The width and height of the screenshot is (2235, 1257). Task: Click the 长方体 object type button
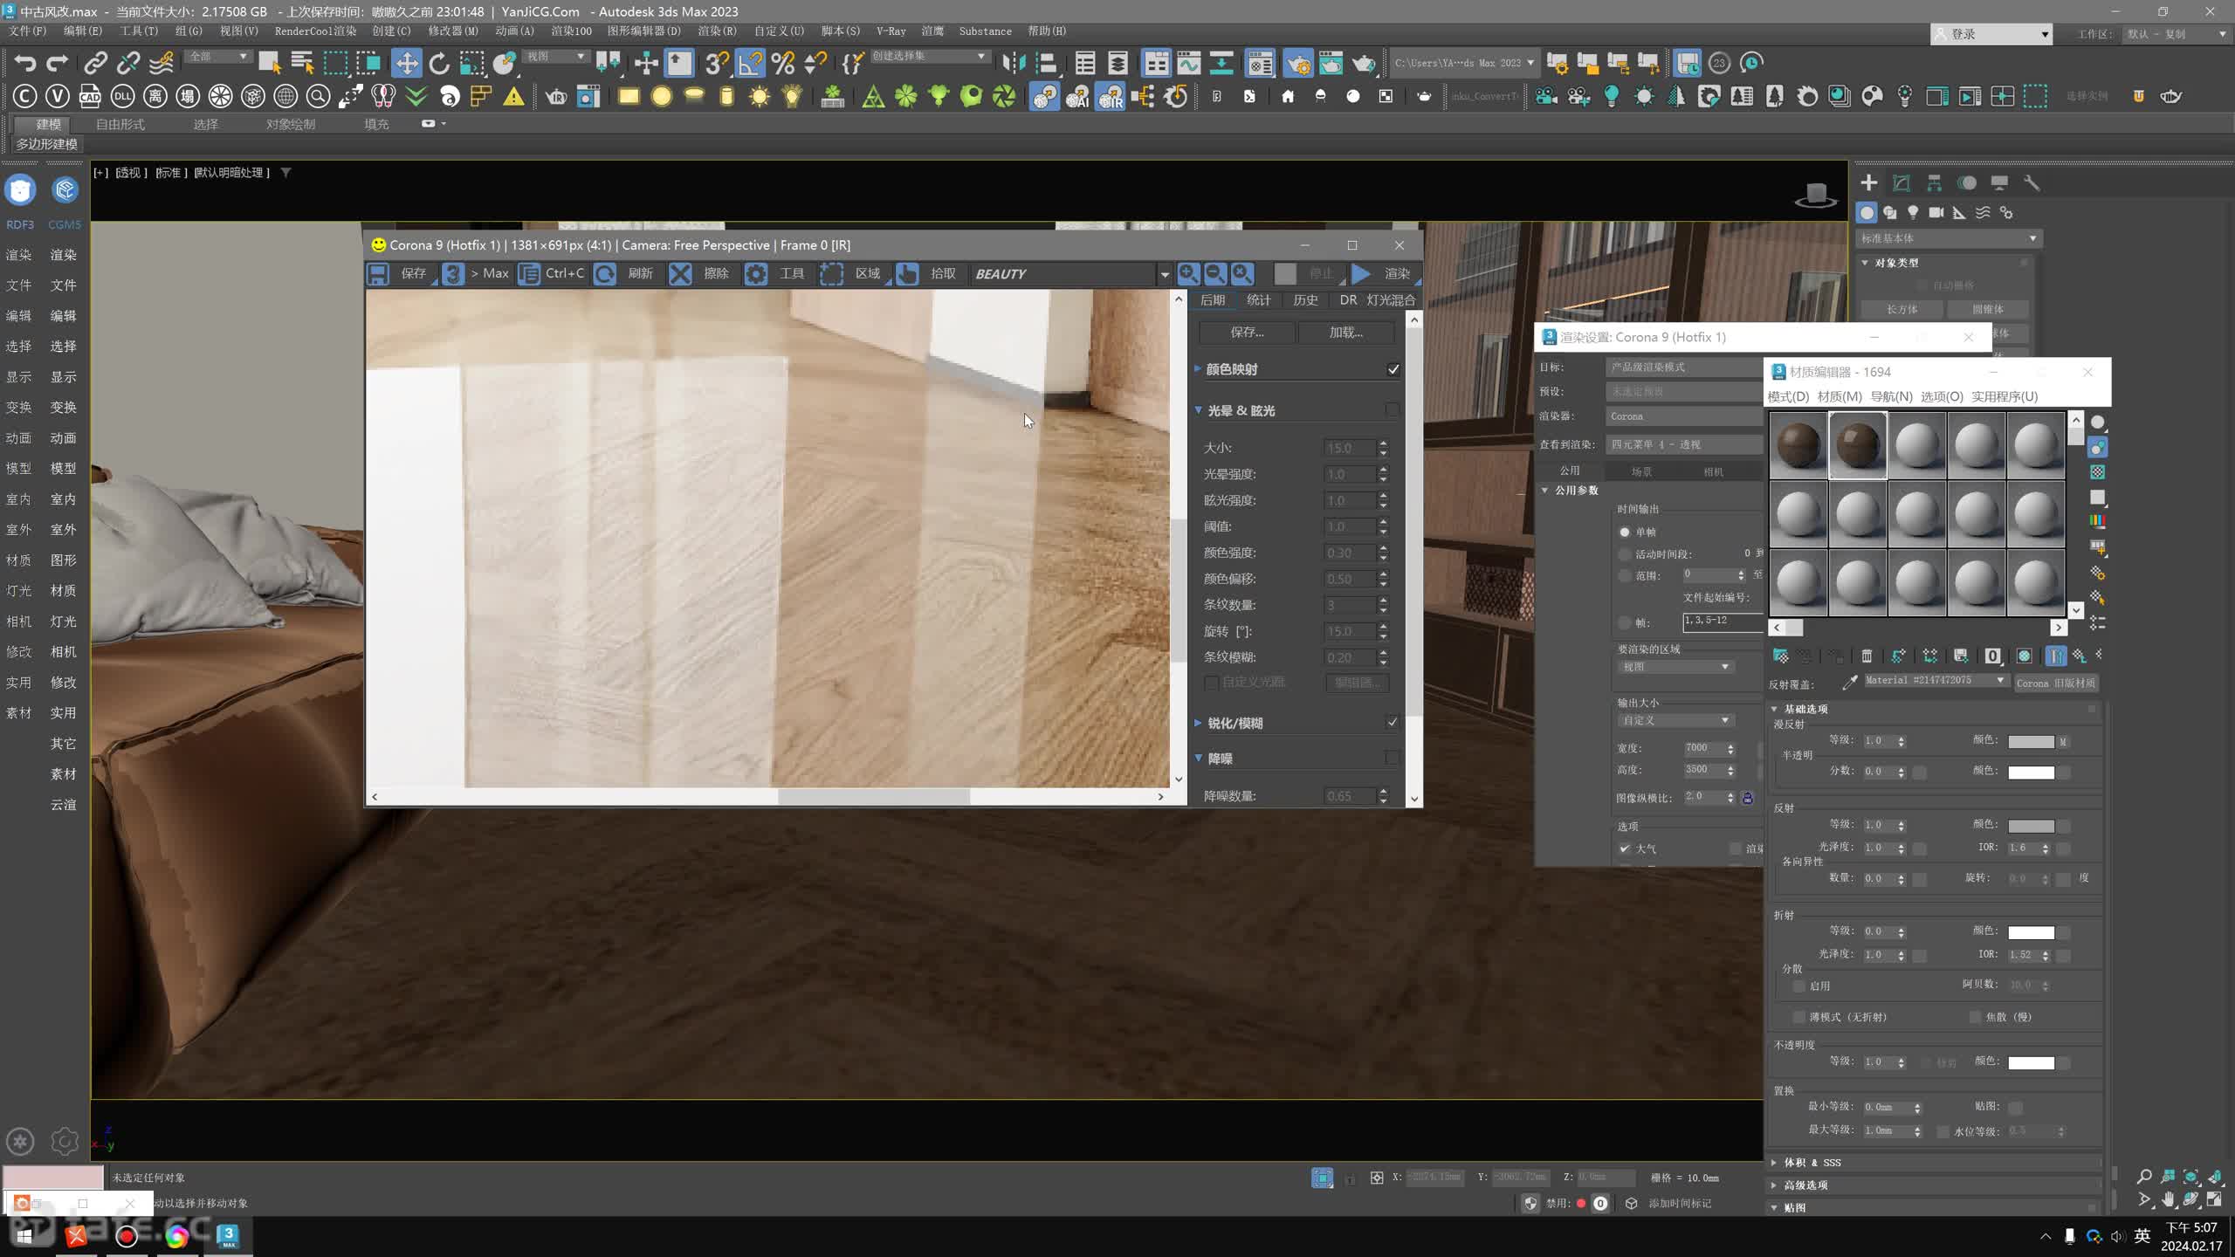(x=1901, y=309)
